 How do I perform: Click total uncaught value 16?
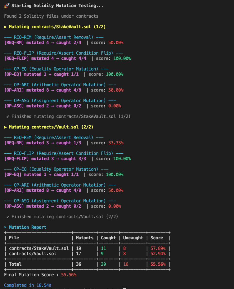click(x=126, y=264)
